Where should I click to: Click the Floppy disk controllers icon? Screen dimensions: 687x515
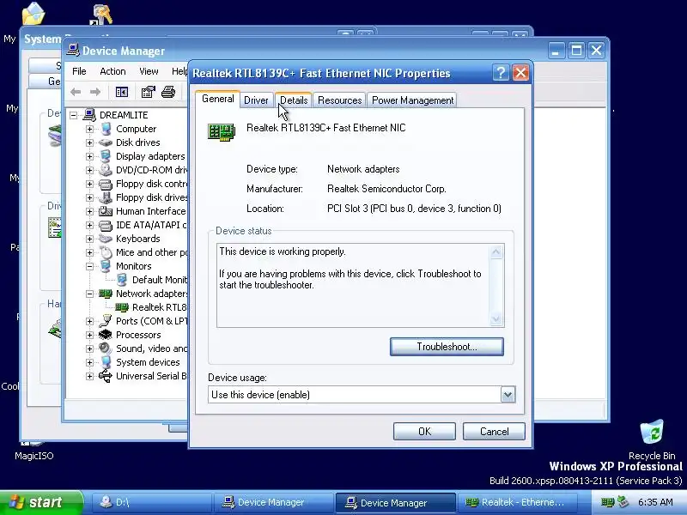tap(106, 184)
